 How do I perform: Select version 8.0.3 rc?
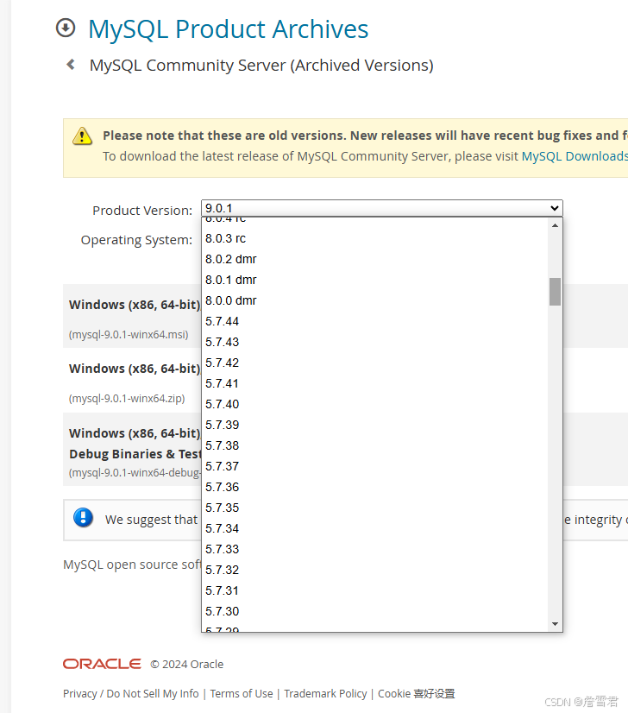coord(375,238)
